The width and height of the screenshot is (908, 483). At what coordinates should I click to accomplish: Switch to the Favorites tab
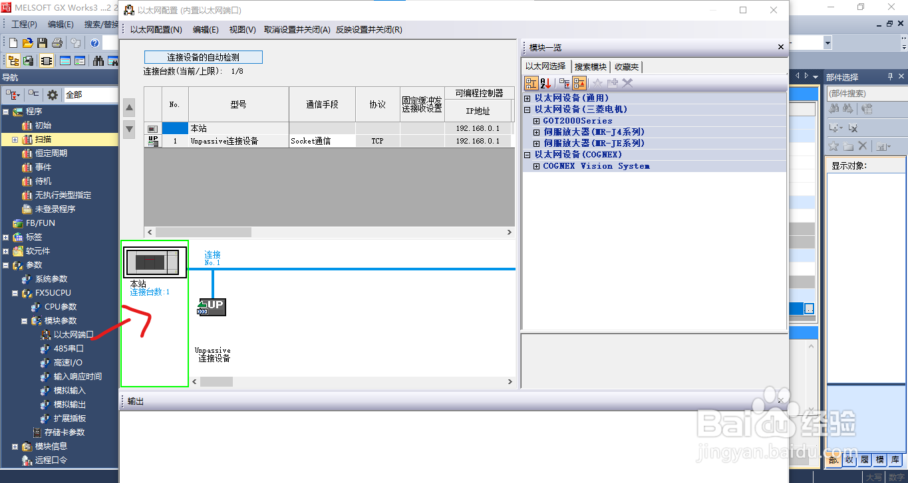(626, 66)
